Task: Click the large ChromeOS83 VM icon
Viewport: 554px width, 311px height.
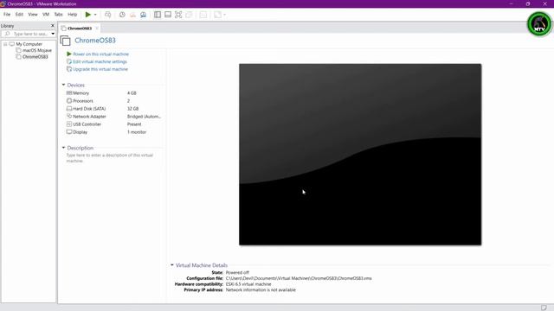Action: (x=66, y=41)
